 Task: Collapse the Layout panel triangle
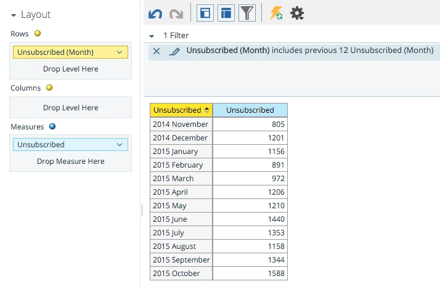[x=14, y=15]
